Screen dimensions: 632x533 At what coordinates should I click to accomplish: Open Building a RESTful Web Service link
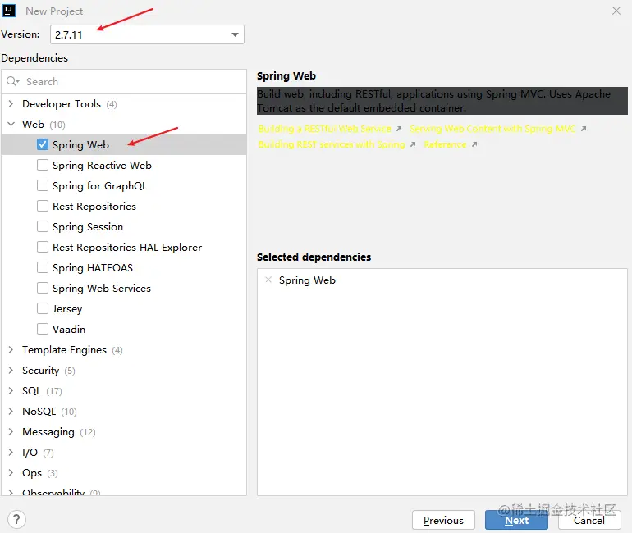324,129
